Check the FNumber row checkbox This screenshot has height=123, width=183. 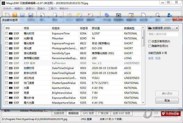6,38
